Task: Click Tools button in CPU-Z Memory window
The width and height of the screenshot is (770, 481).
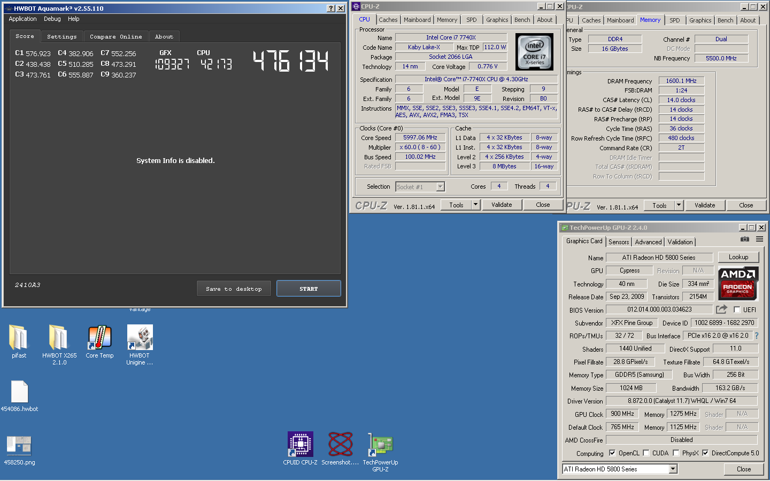Action: pos(659,205)
